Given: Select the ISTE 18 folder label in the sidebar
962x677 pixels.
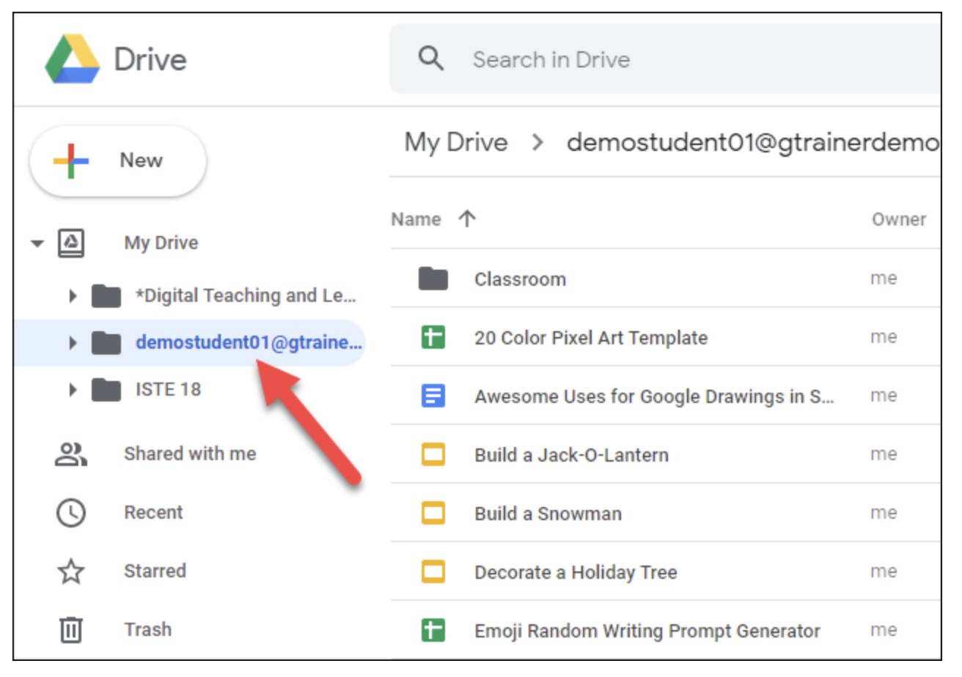Looking at the screenshot, I should click(x=168, y=390).
